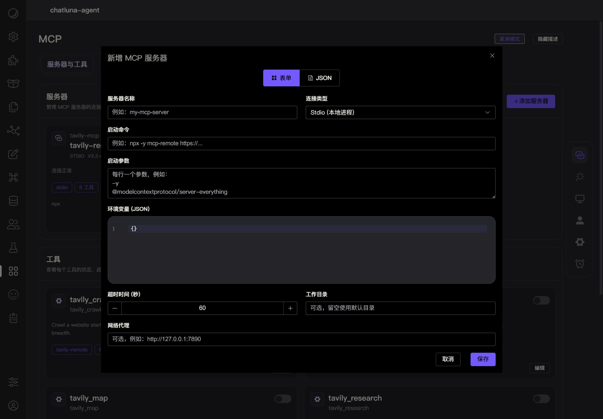Click the stdio tag on tavily server card

(x=62, y=187)
